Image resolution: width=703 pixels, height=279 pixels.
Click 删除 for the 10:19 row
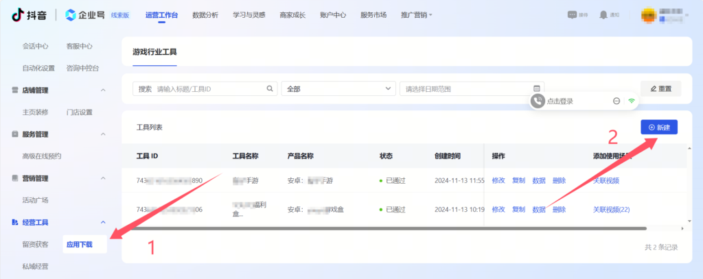click(x=559, y=209)
